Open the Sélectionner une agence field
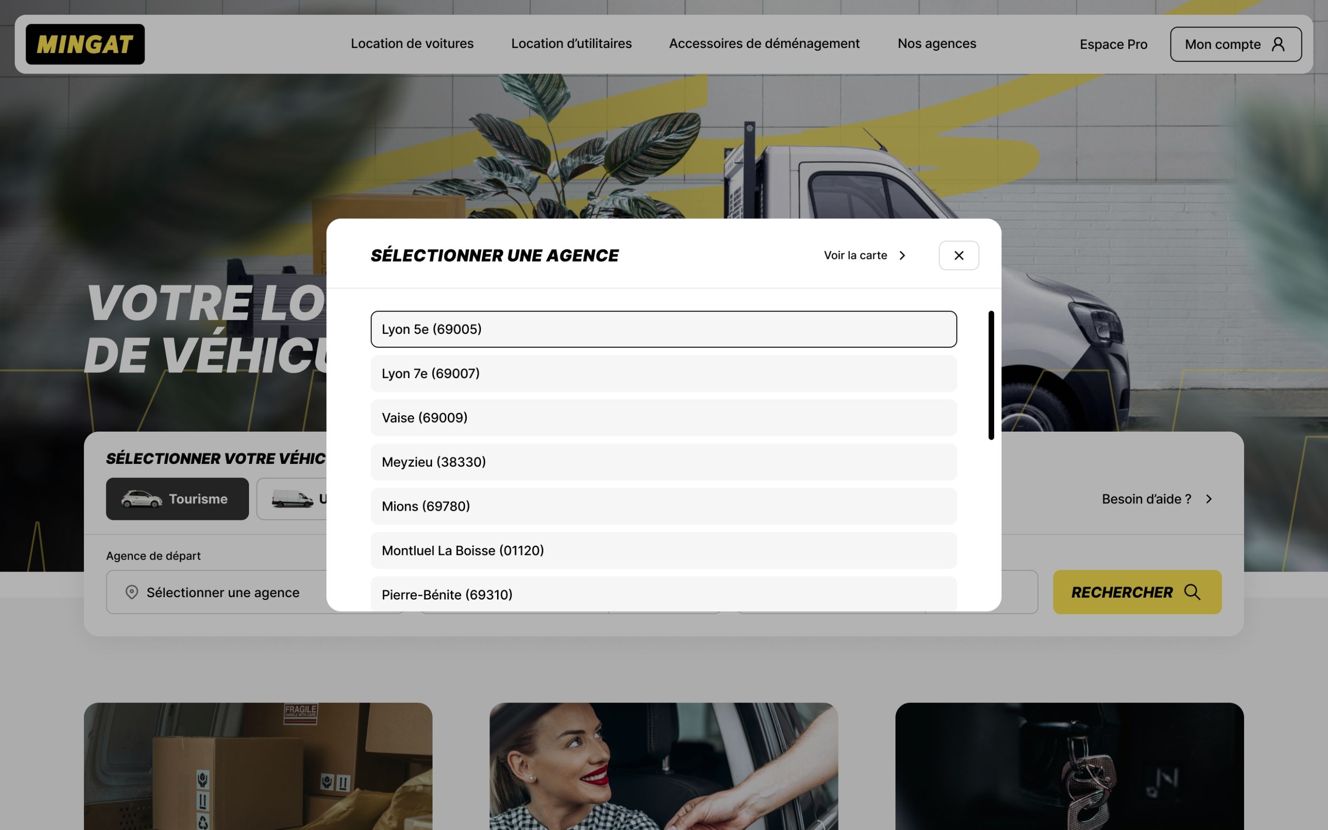This screenshot has width=1328, height=830. 223,592
